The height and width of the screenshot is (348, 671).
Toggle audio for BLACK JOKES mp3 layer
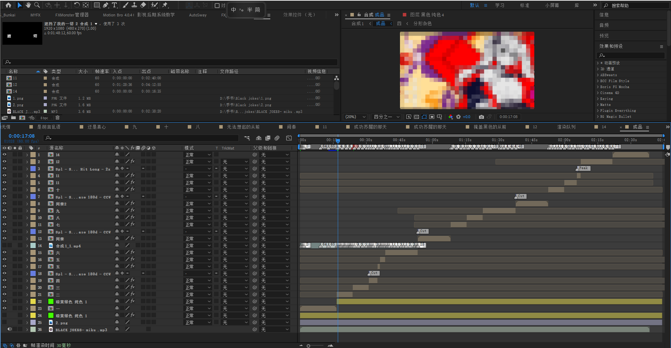[9, 329]
